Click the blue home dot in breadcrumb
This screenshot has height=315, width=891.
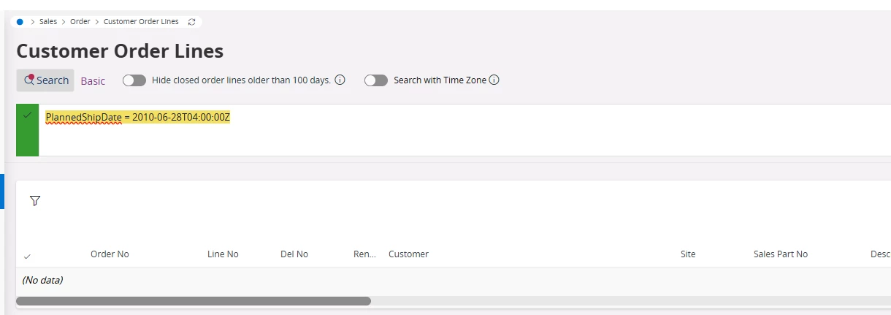[x=20, y=22]
